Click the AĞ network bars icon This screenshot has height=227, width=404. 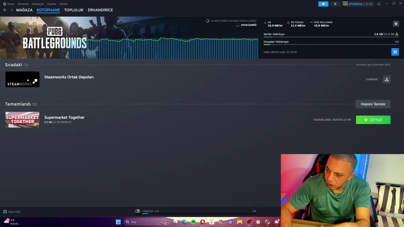click(x=265, y=23)
